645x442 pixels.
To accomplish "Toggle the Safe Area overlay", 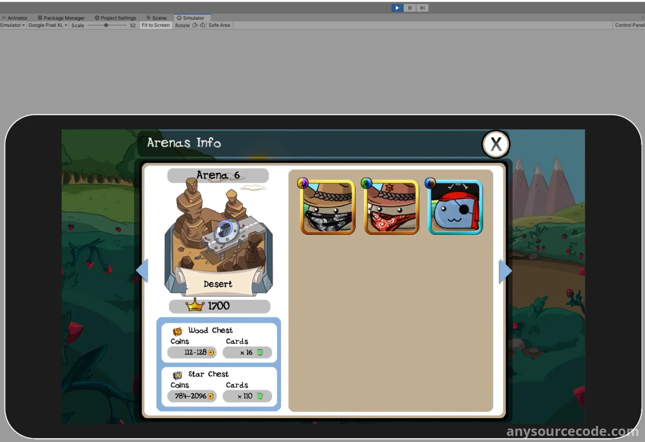I will (x=219, y=25).
